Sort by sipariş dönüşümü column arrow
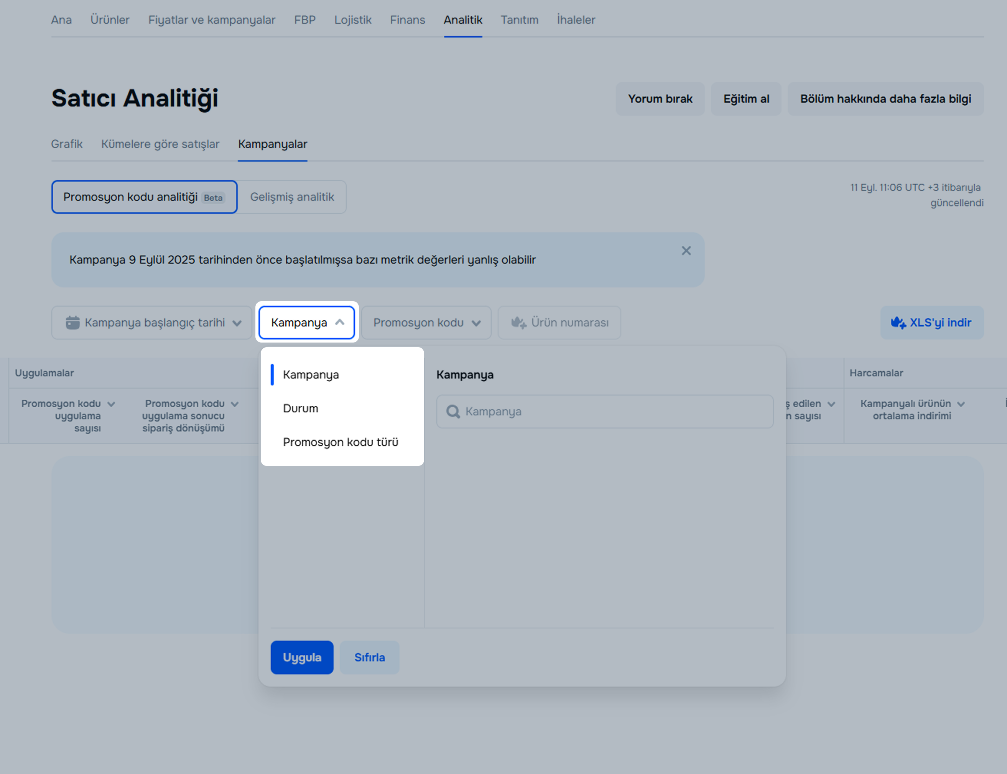This screenshot has width=1007, height=774. (235, 404)
